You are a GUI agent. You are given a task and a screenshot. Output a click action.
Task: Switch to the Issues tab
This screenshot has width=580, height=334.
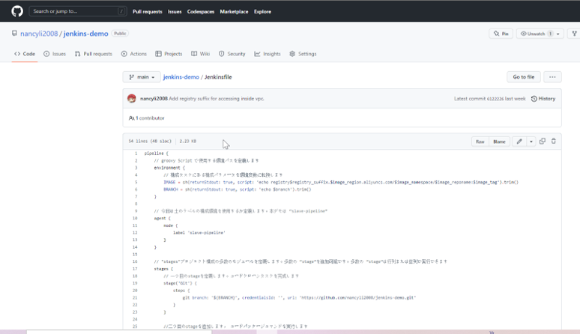tap(55, 54)
